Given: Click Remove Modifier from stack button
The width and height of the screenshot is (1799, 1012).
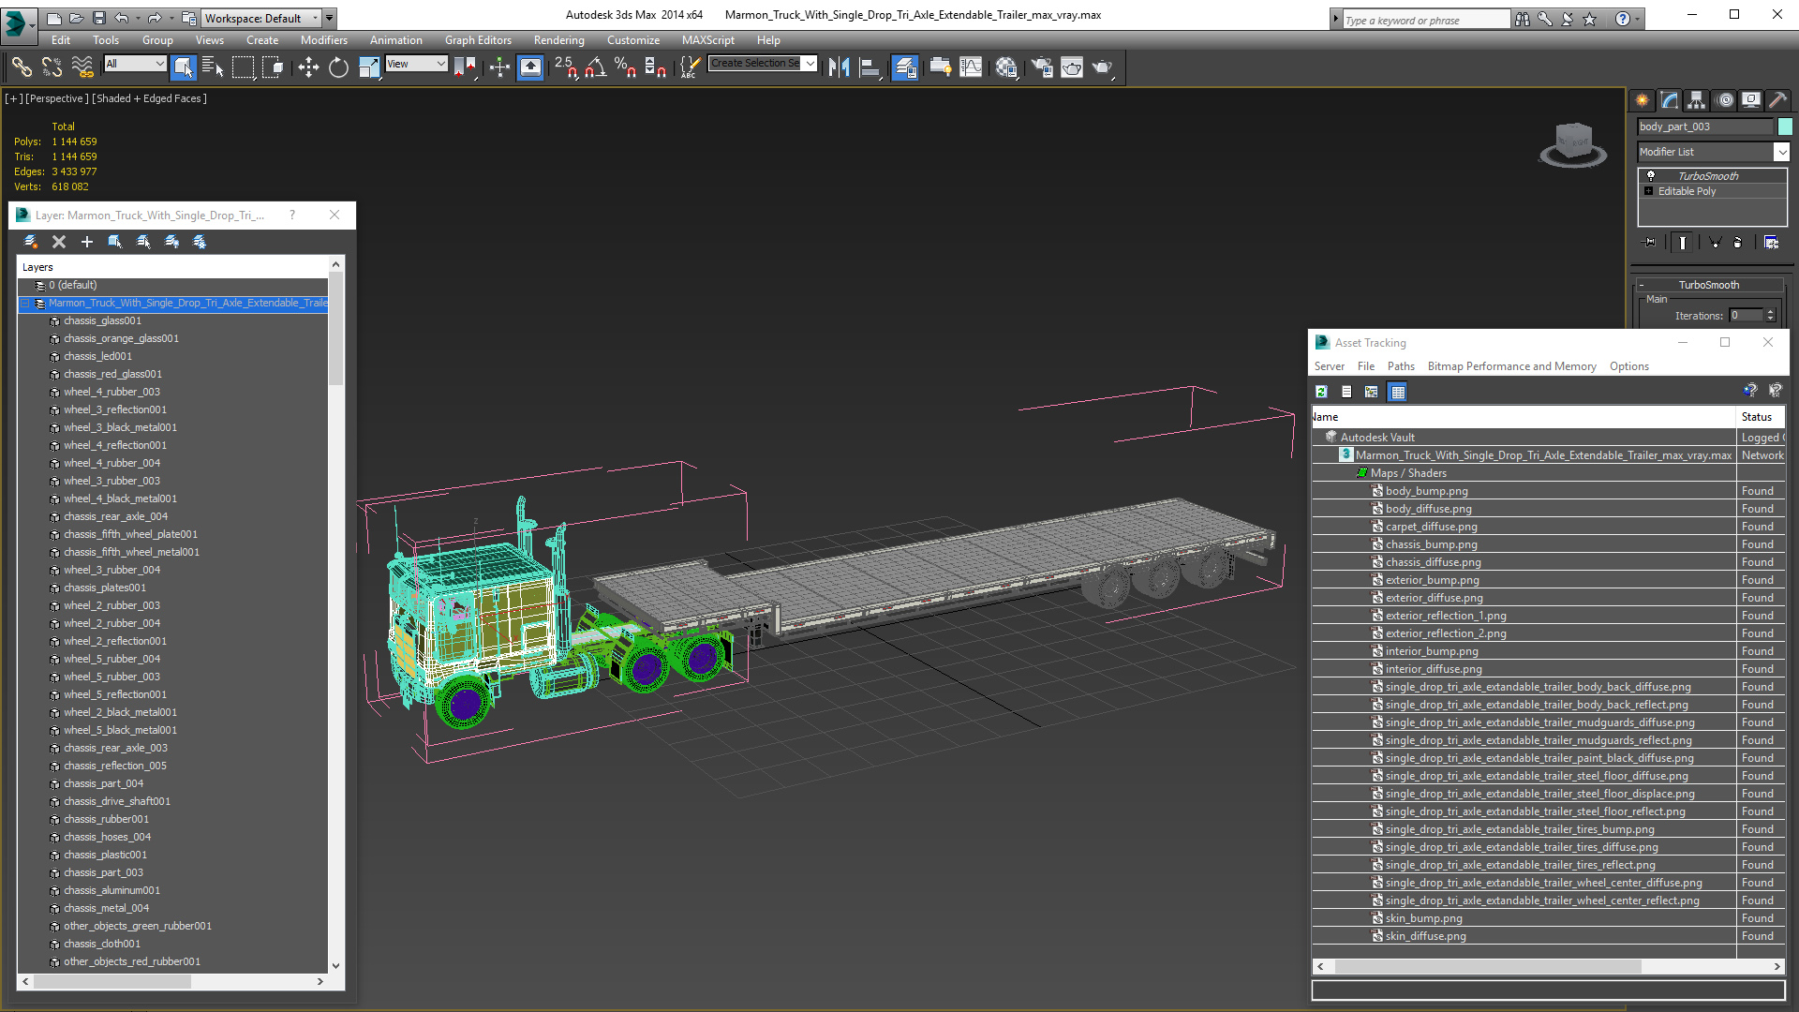Looking at the screenshot, I should (x=1737, y=242).
